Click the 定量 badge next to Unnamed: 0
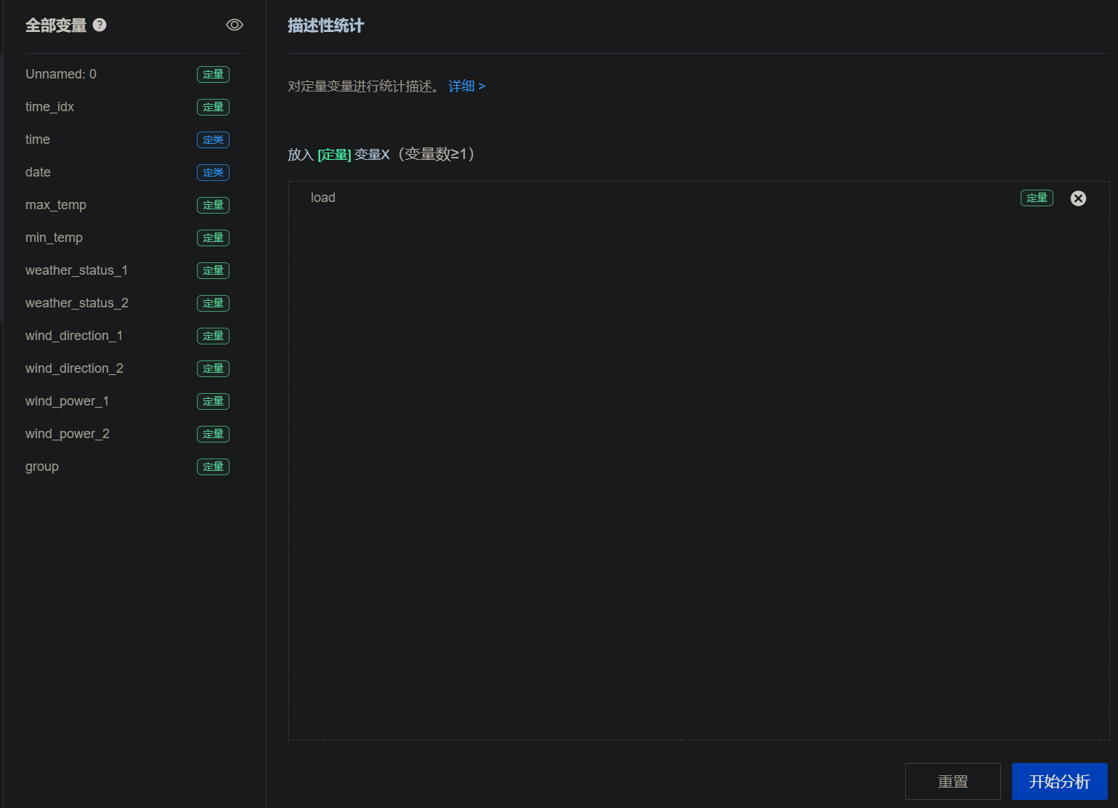The width and height of the screenshot is (1118, 808). pyautogui.click(x=212, y=74)
